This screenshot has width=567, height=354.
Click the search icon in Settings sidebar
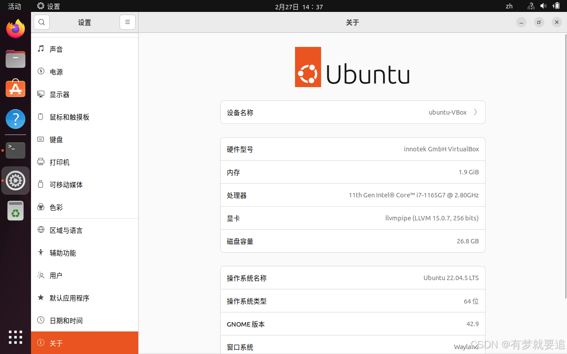42,22
